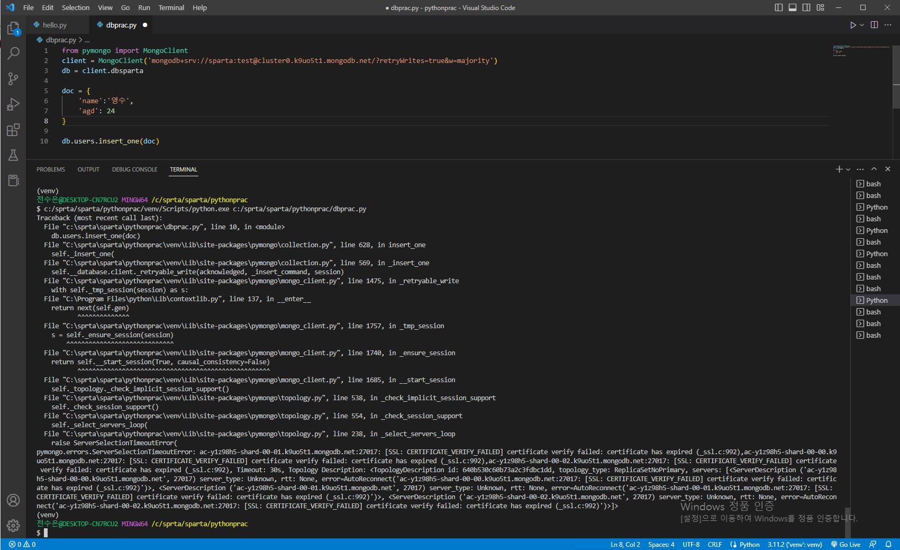The width and height of the screenshot is (900, 550).
Task: Open the File menu
Action: click(x=29, y=7)
